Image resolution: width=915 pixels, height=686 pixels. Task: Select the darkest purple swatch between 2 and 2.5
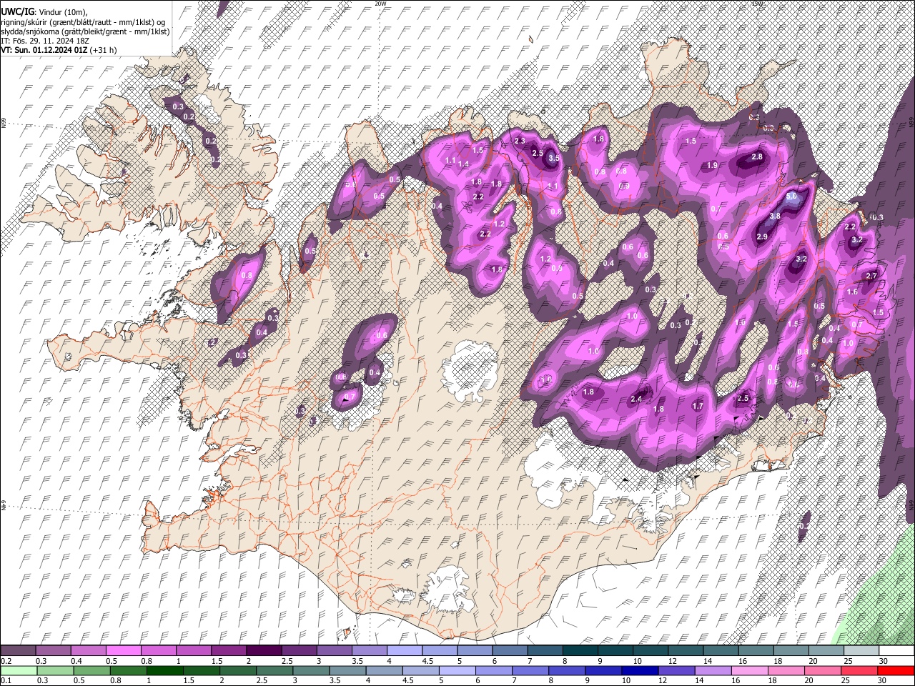click(263, 651)
